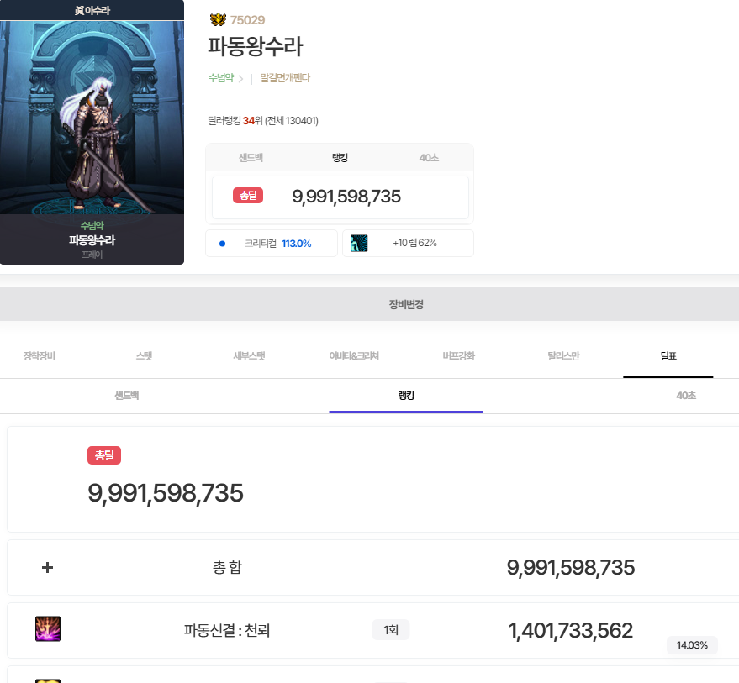Click the +10 렙 62% text
Image resolution: width=739 pixels, height=683 pixels.
414,243
